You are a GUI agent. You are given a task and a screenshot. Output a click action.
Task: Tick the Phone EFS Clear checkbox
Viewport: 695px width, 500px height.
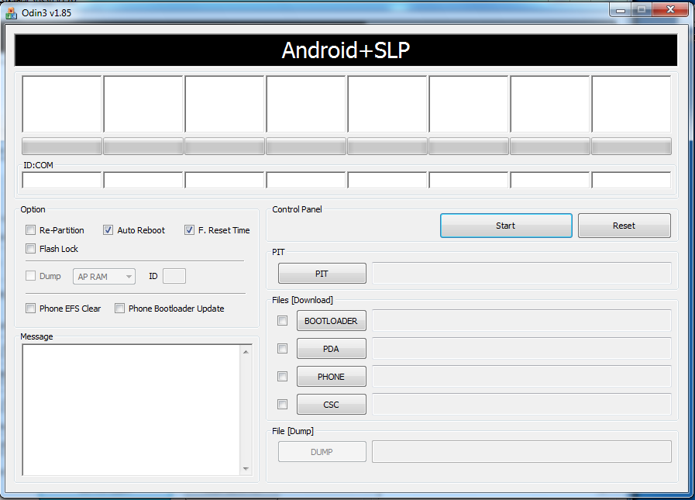pos(30,308)
